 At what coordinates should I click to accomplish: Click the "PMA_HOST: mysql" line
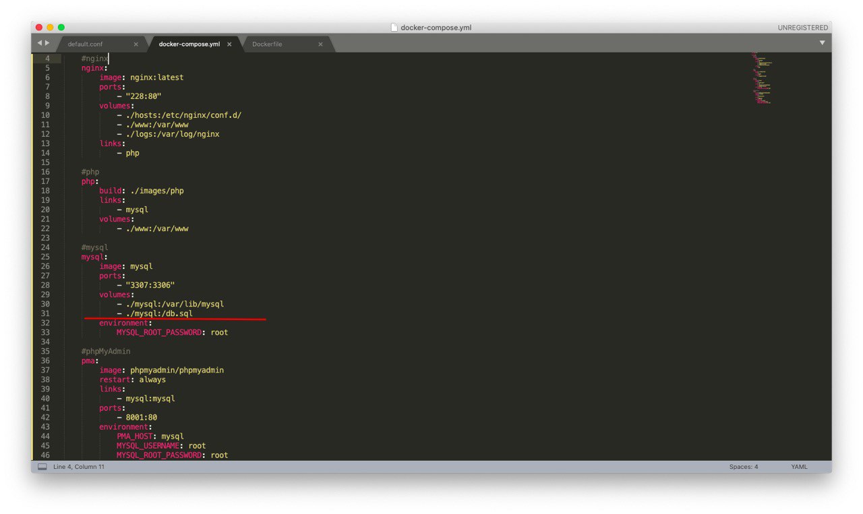(150, 436)
